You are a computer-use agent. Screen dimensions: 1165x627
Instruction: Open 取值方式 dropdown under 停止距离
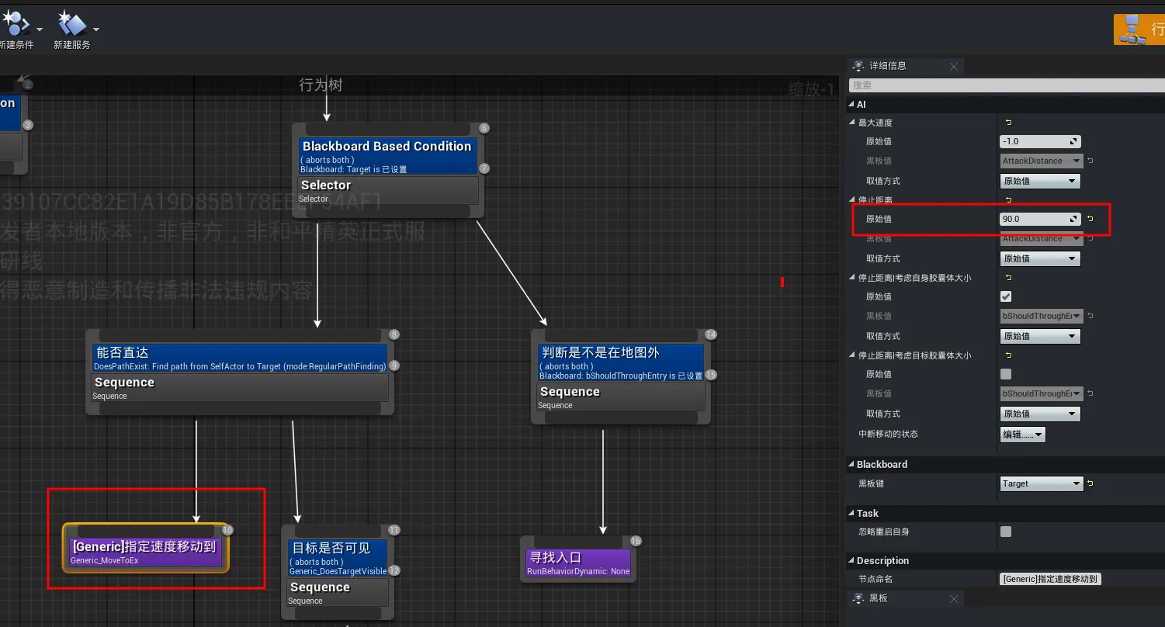point(1040,258)
